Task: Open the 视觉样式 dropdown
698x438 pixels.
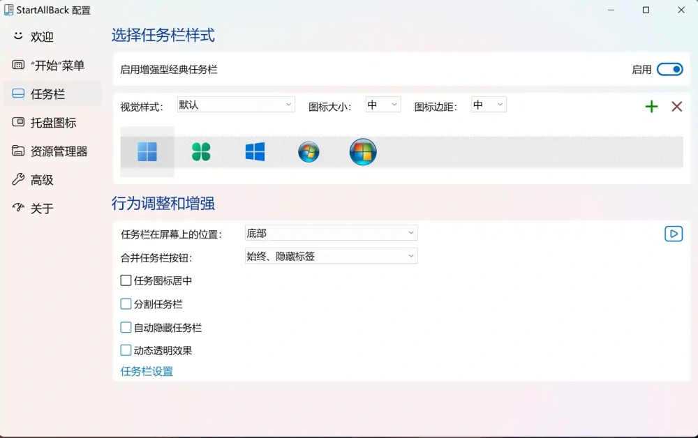Action: (236, 105)
